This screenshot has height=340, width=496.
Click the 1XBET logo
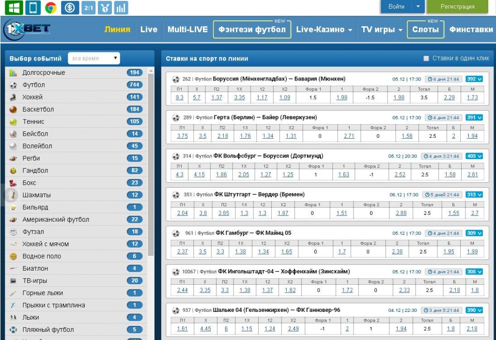27,30
